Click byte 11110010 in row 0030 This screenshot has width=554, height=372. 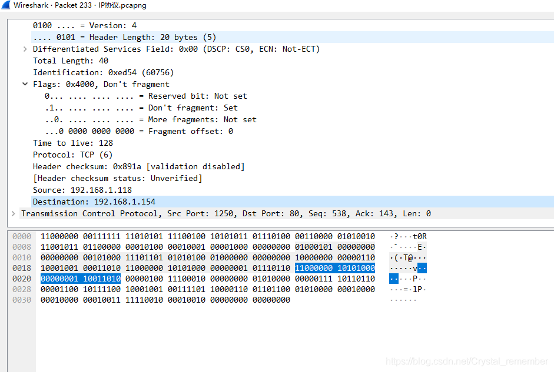pyautogui.click(x=144, y=300)
